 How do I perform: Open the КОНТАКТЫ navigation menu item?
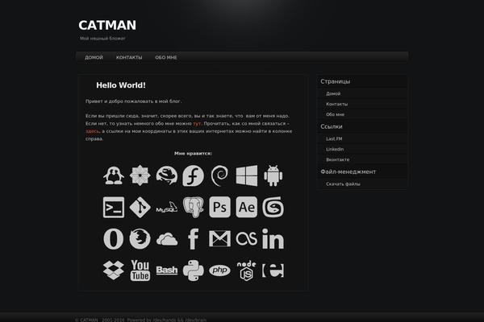pos(129,57)
